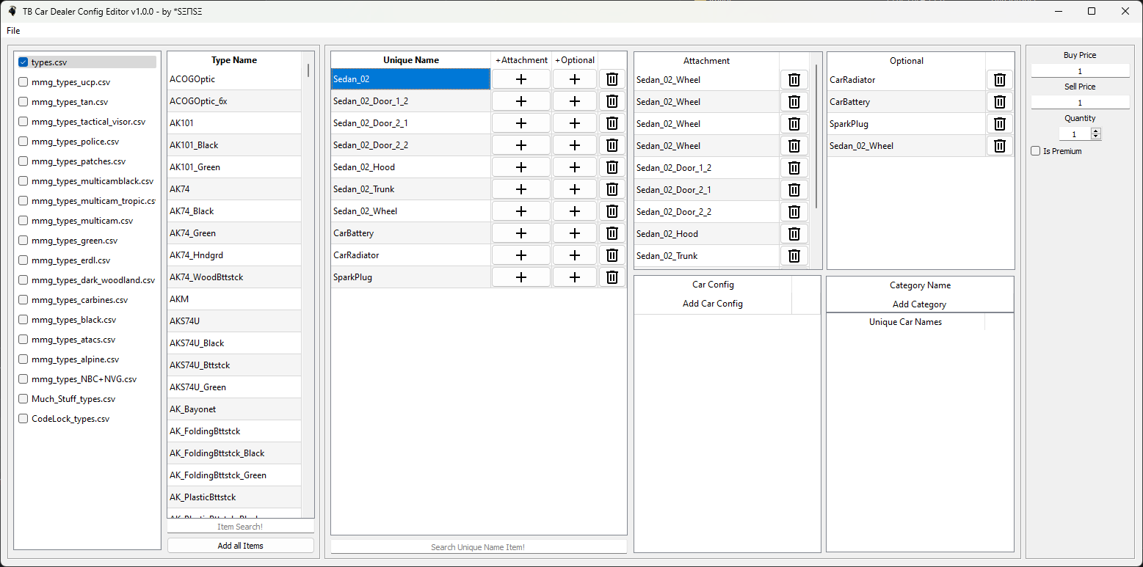Click the Add all Items button
This screenshot has width=1143, height=567.
pyautogui.click(x=240, y=546)
